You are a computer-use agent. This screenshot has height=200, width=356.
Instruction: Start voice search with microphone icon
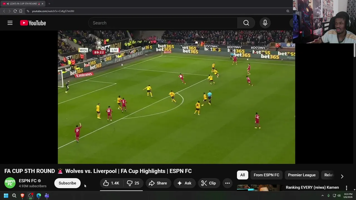[265, 23]
